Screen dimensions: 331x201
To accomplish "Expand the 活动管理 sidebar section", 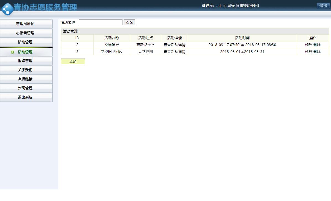I will [x=26, y=42].
